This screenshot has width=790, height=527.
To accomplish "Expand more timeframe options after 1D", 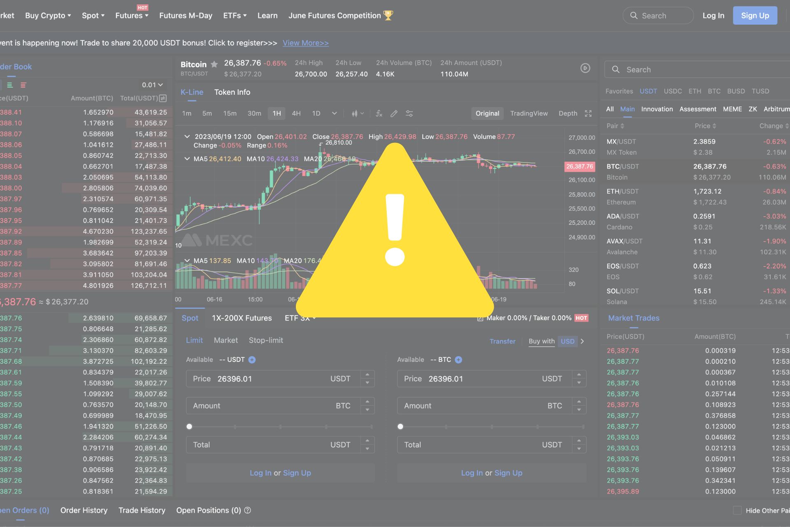I will click(334, 113).
